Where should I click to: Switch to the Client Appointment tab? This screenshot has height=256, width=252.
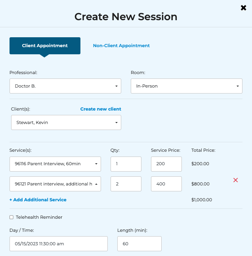[x=45, y=46]
